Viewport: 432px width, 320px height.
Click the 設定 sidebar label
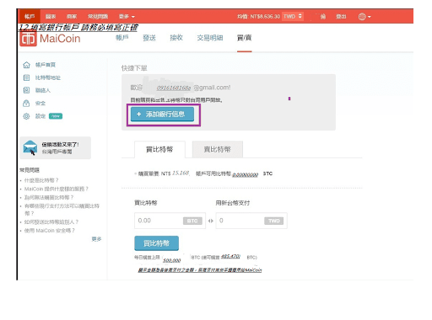point(40,116)
